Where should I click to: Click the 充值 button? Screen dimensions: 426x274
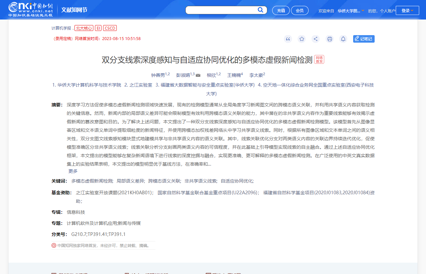click(281, 11)
